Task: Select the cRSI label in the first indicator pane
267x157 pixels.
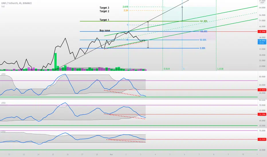Action: pyautogui.click(x=3, y=74)
